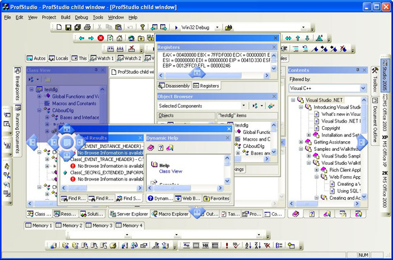Image resolution: width=393 pixels, height=260 pixels.
Task: Click the Print icon
Action: click(x=87, y=27)
